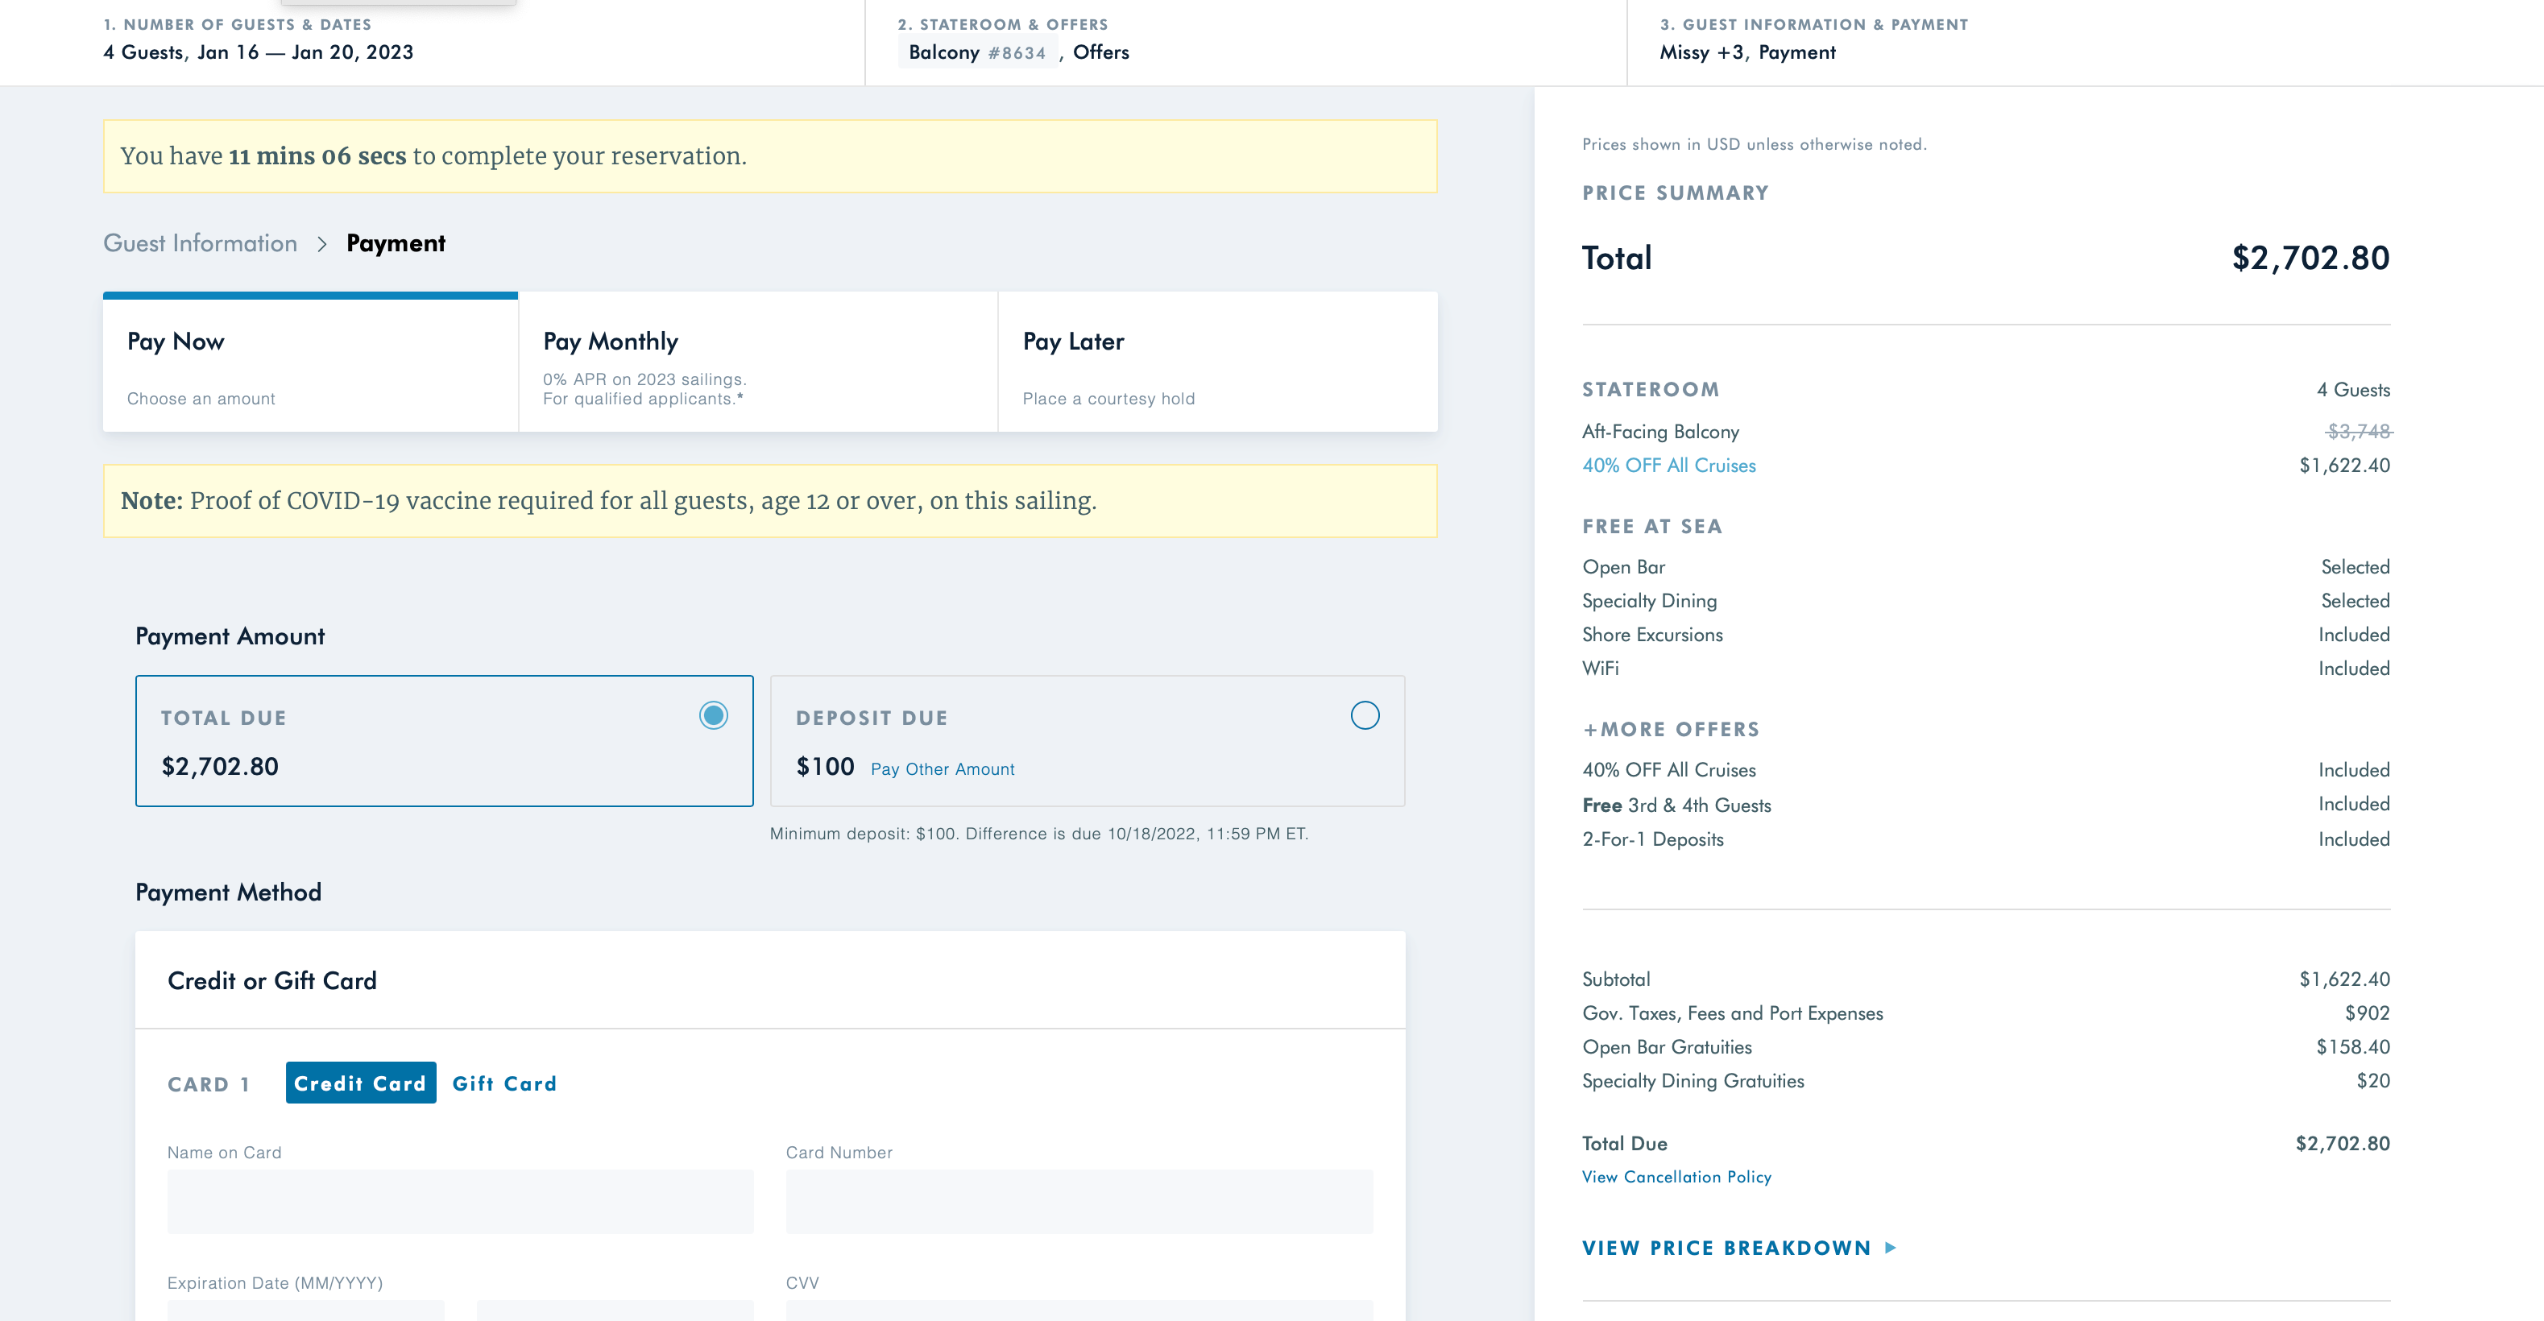This screenshot has width=2544, height=1321.
Task: Expand View Price Breakdown
Action: [x=1726, y=1248]
